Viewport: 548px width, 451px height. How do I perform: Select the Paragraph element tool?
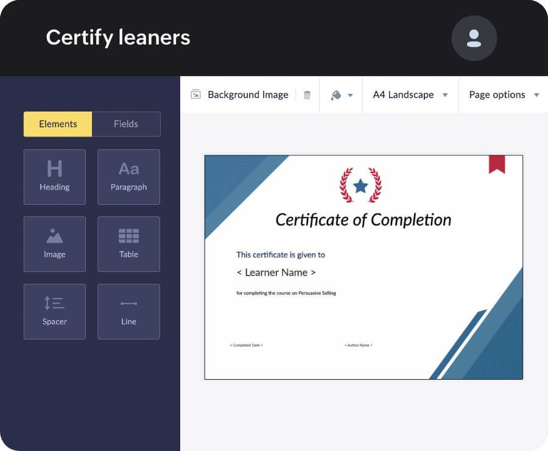point(128,177)
